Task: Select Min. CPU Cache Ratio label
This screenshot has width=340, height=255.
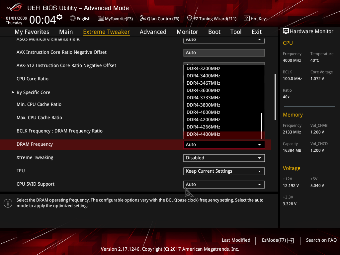Action: pyautogui.click(x=39, y=105)
